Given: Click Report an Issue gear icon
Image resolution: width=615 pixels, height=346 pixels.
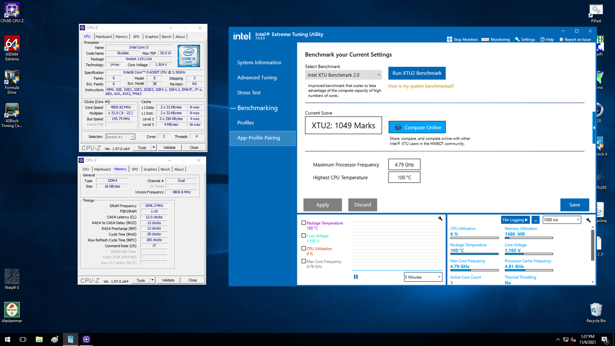Looking at the screenshot, I should [561, 39].
